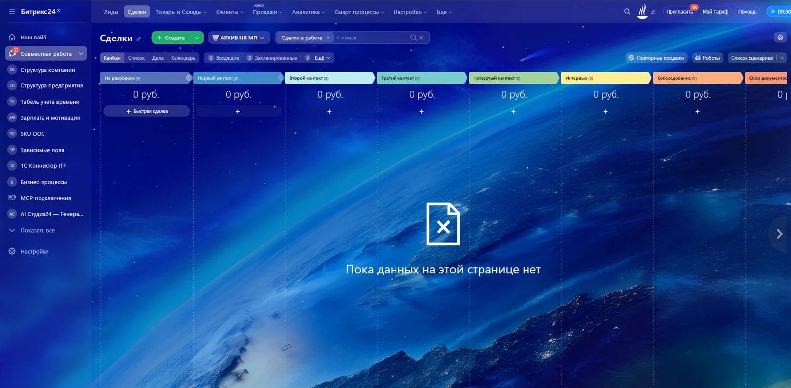Switch to the Список view tab
This screenshot has height=388, width=791.
coord(136,58)
